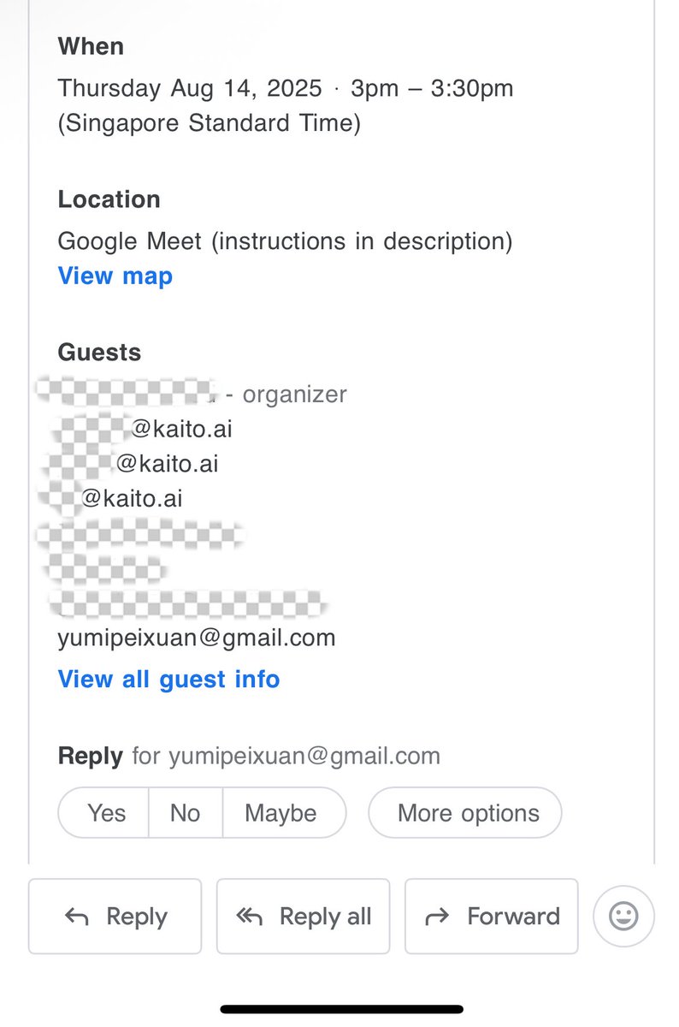Screen dimensions: 679x1027
Task: RSVP Yes to the invitation
Action: tap(105, 812)
